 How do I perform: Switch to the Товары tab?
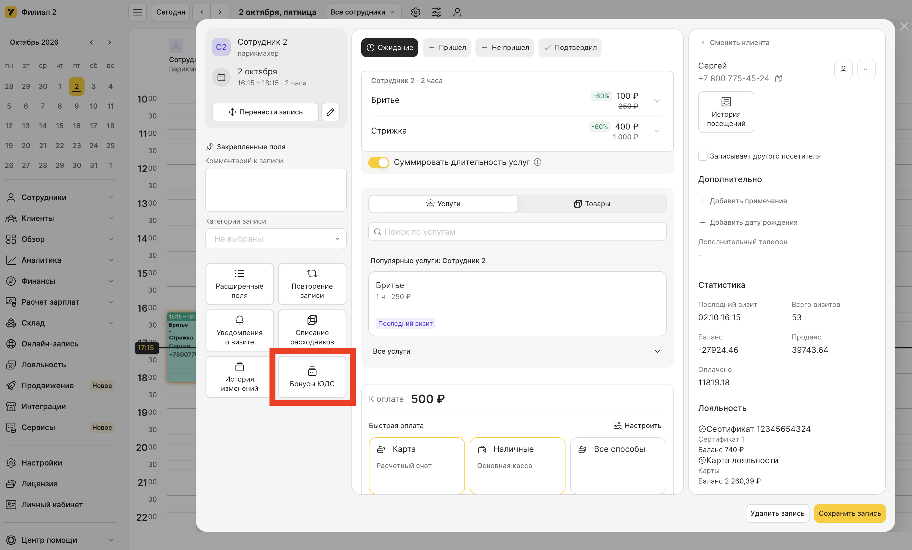click(592, 204)
